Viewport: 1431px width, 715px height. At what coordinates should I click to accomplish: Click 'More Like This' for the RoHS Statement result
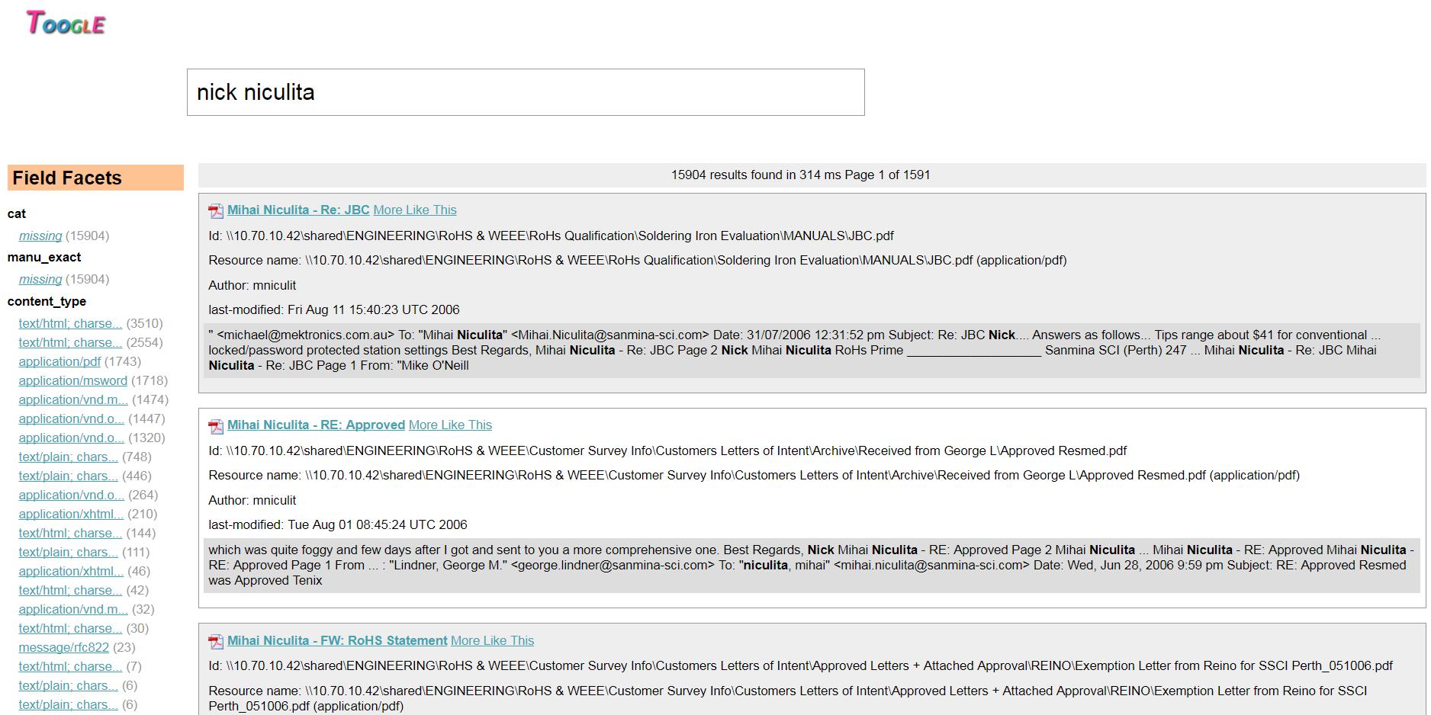click(492, 640)
